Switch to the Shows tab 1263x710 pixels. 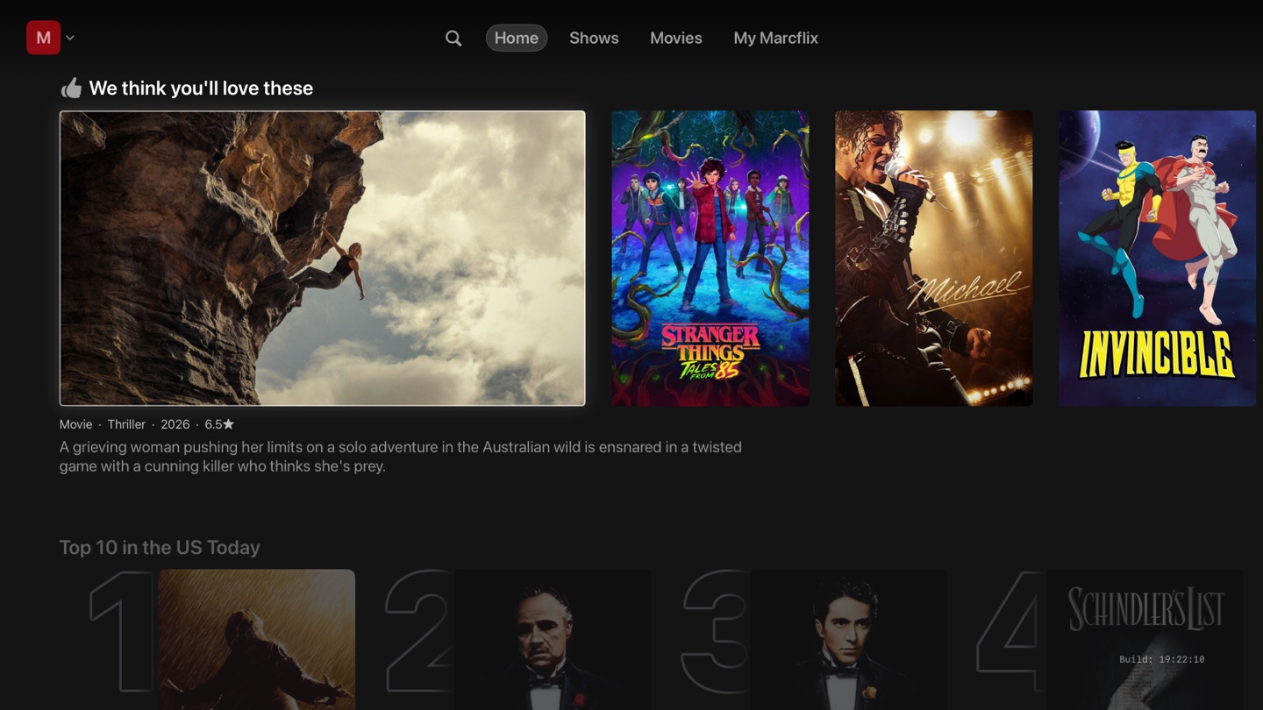(594, 38)
